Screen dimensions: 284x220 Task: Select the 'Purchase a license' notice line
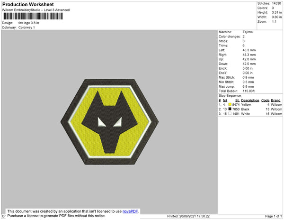click(x=56, y=216)
